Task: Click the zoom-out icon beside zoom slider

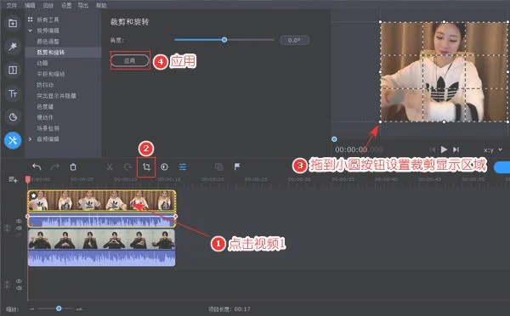Action: pyautogui.click(x=32, y=309)
